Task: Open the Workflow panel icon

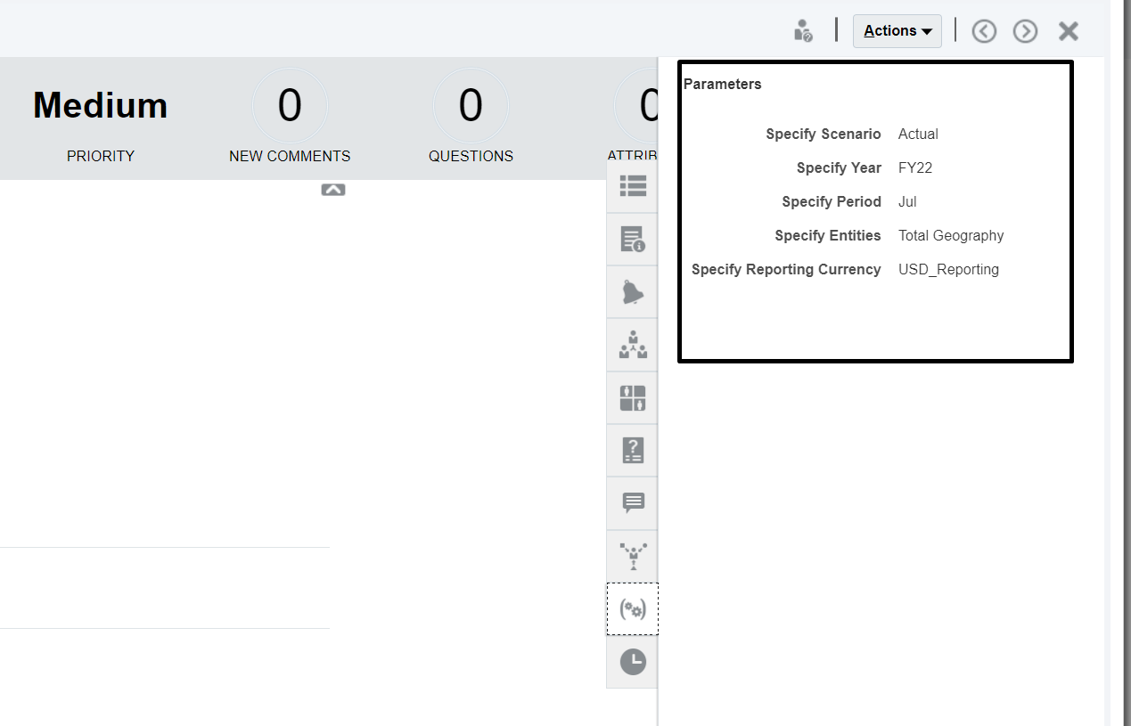Action: point(632,344)
